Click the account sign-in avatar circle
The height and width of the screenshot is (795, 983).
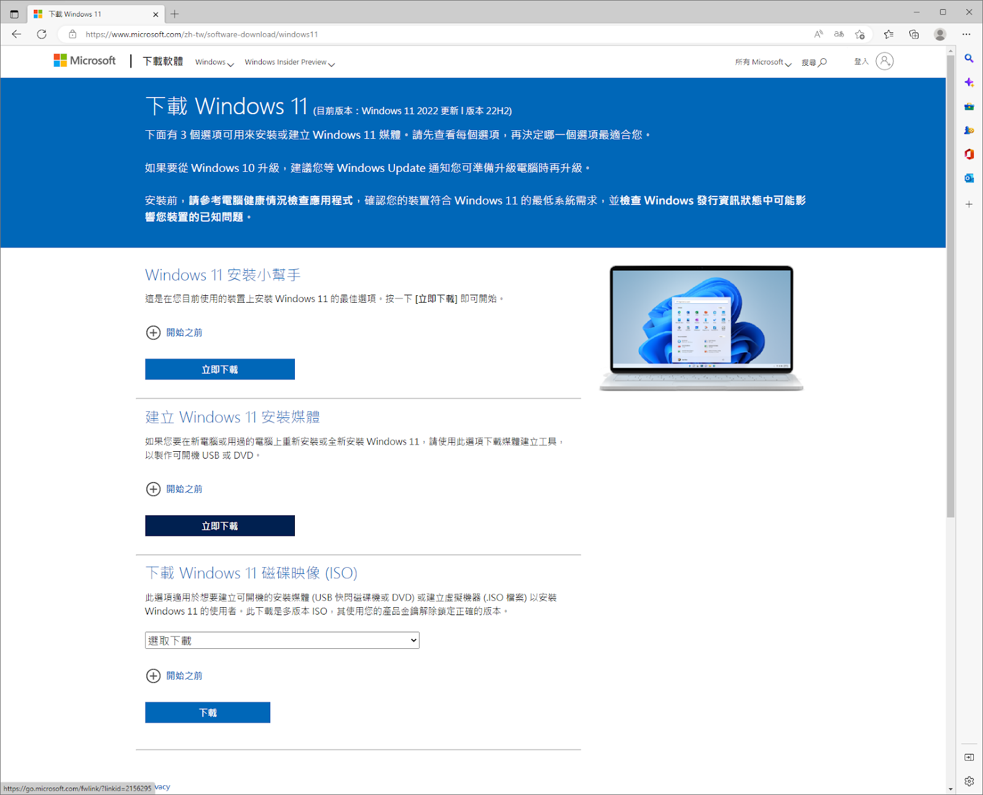coord(884,61)
